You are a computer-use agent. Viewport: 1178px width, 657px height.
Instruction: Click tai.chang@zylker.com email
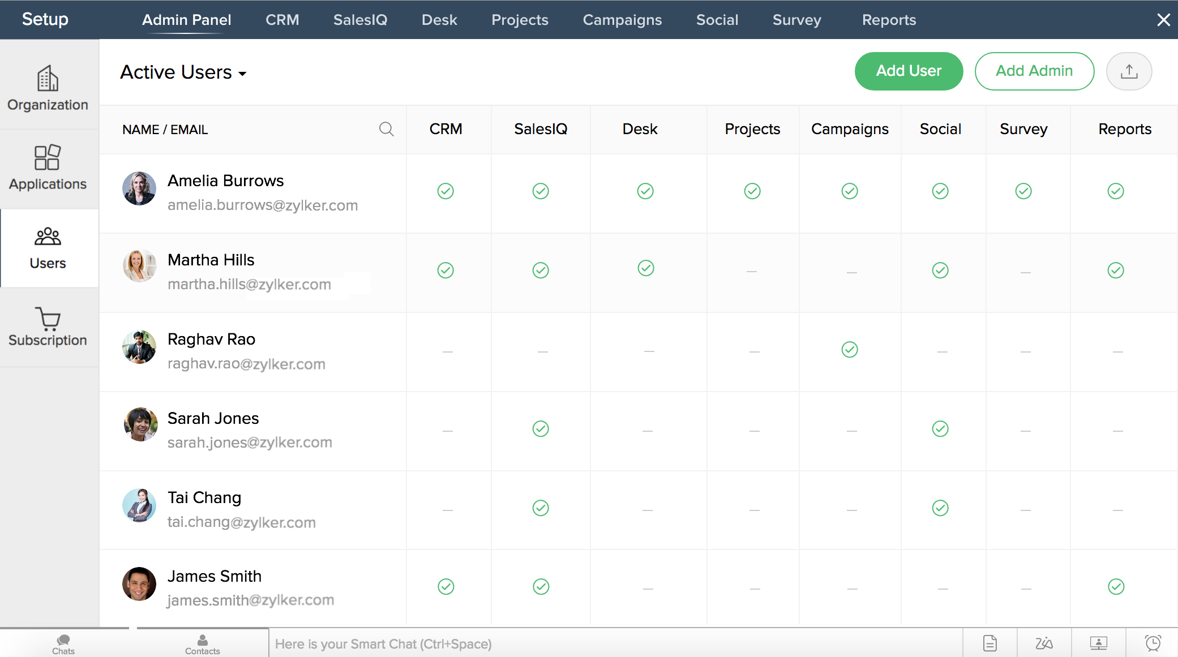tap(241, 522)
